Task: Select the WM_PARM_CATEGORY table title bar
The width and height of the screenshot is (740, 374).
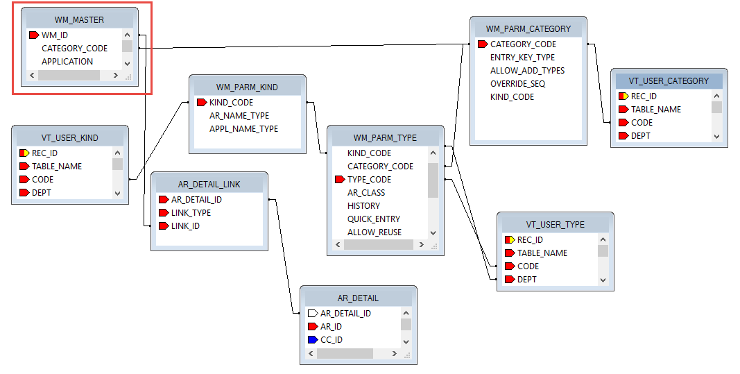Action: (528, 28)
